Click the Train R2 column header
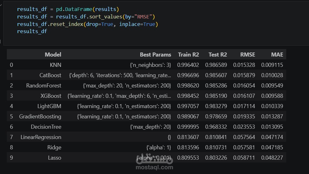The height and width of the screenshot is (174, 309). [188, 54]
